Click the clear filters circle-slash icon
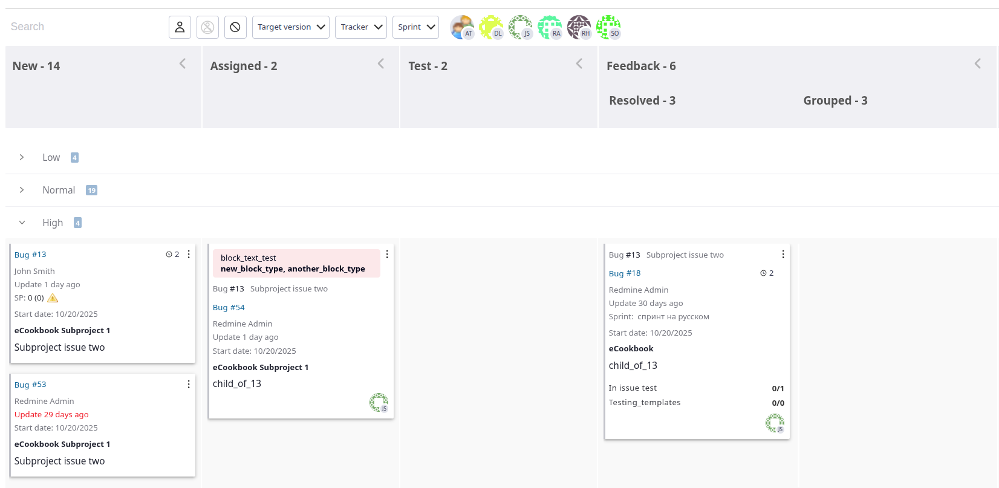999x488 pixels. [x=235, y=27]
